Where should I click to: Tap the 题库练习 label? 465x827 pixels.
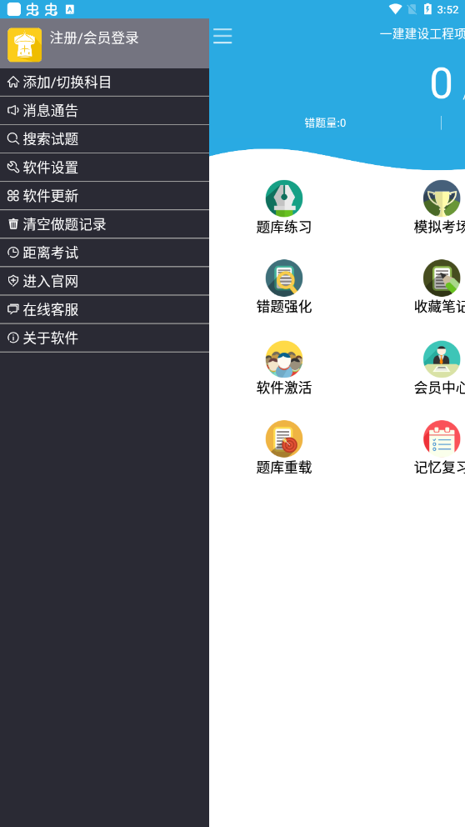point(284,228)
